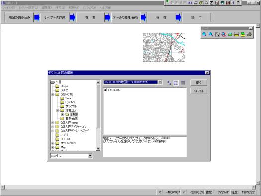Image resolution: width=261 pixels, height=196 pixels.
Task: Expand the selected subfolder under 港北区2
Action: pyautogui.click(x=62, y=114)
